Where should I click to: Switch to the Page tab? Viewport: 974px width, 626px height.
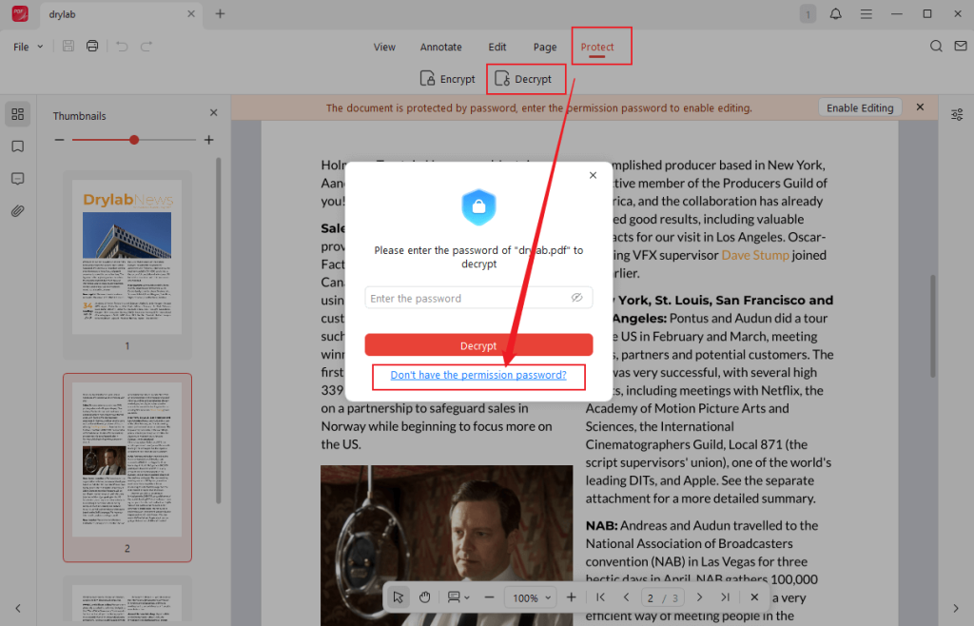544,46
